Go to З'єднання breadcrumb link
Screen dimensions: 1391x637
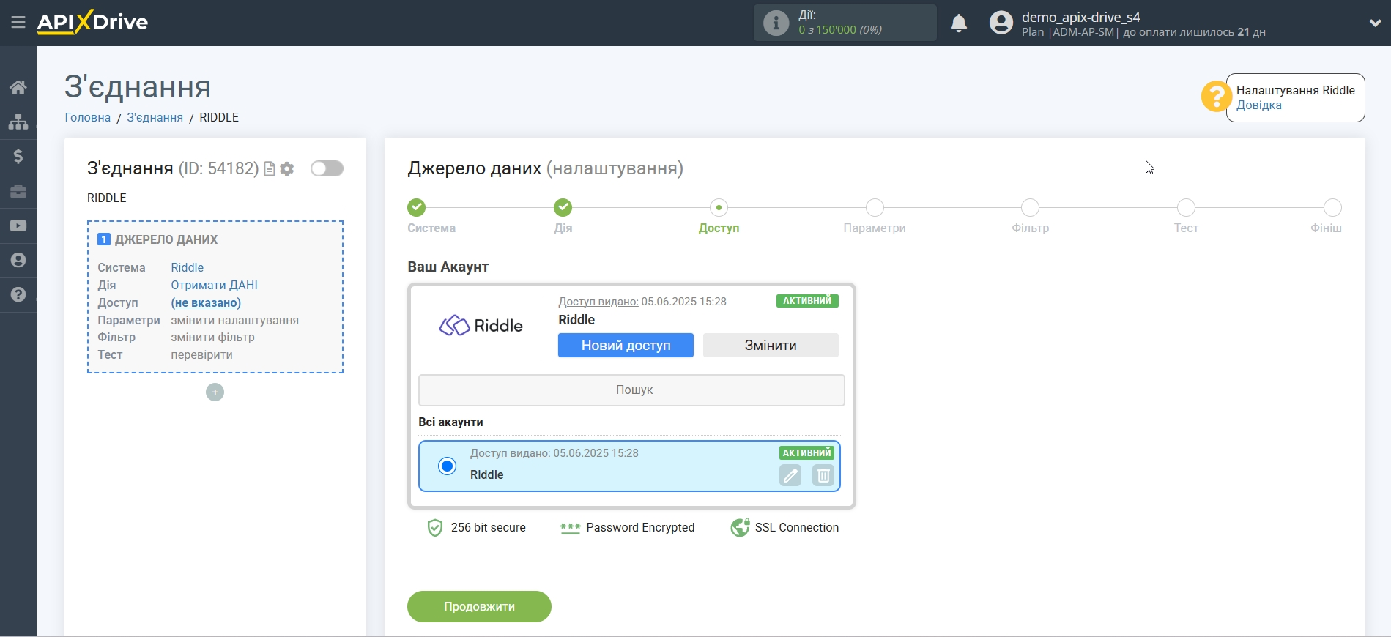tap(155, 117)
